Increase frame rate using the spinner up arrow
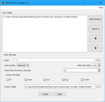Viewport: 105px width, 102px height. point(99,70)
